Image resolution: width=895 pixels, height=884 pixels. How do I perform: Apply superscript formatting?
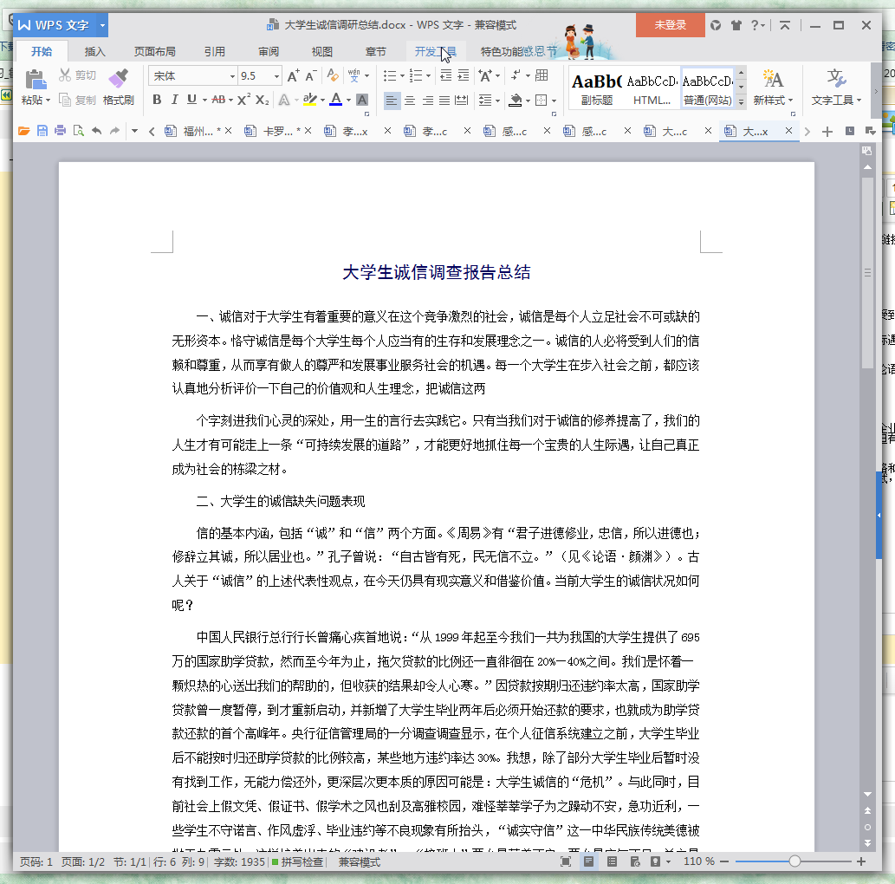[243, 100]
